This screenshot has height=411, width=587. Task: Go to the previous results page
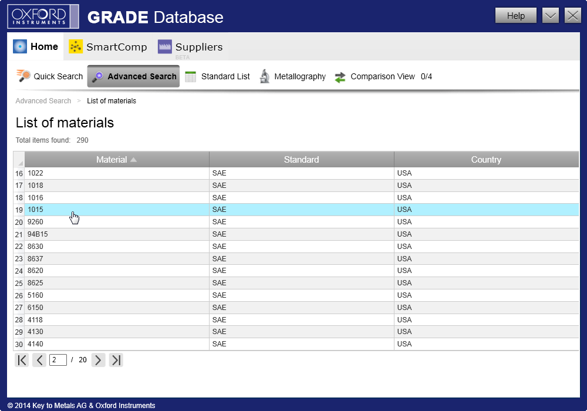click(x=39, y=360)
